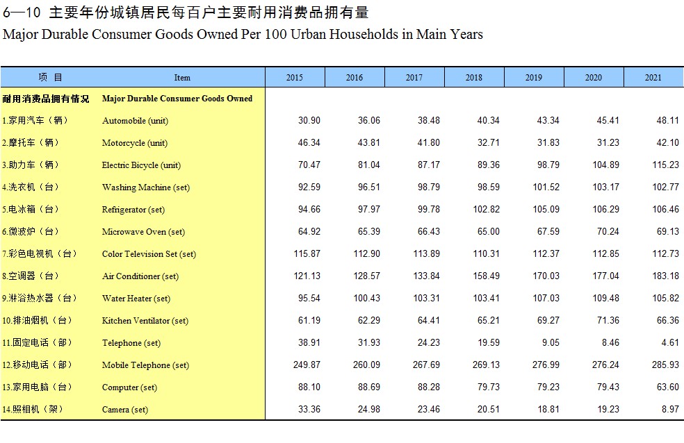Click the 285.93 mobile telephone value
Viewport: 684px width, 443px height.
tap(665, 365)
